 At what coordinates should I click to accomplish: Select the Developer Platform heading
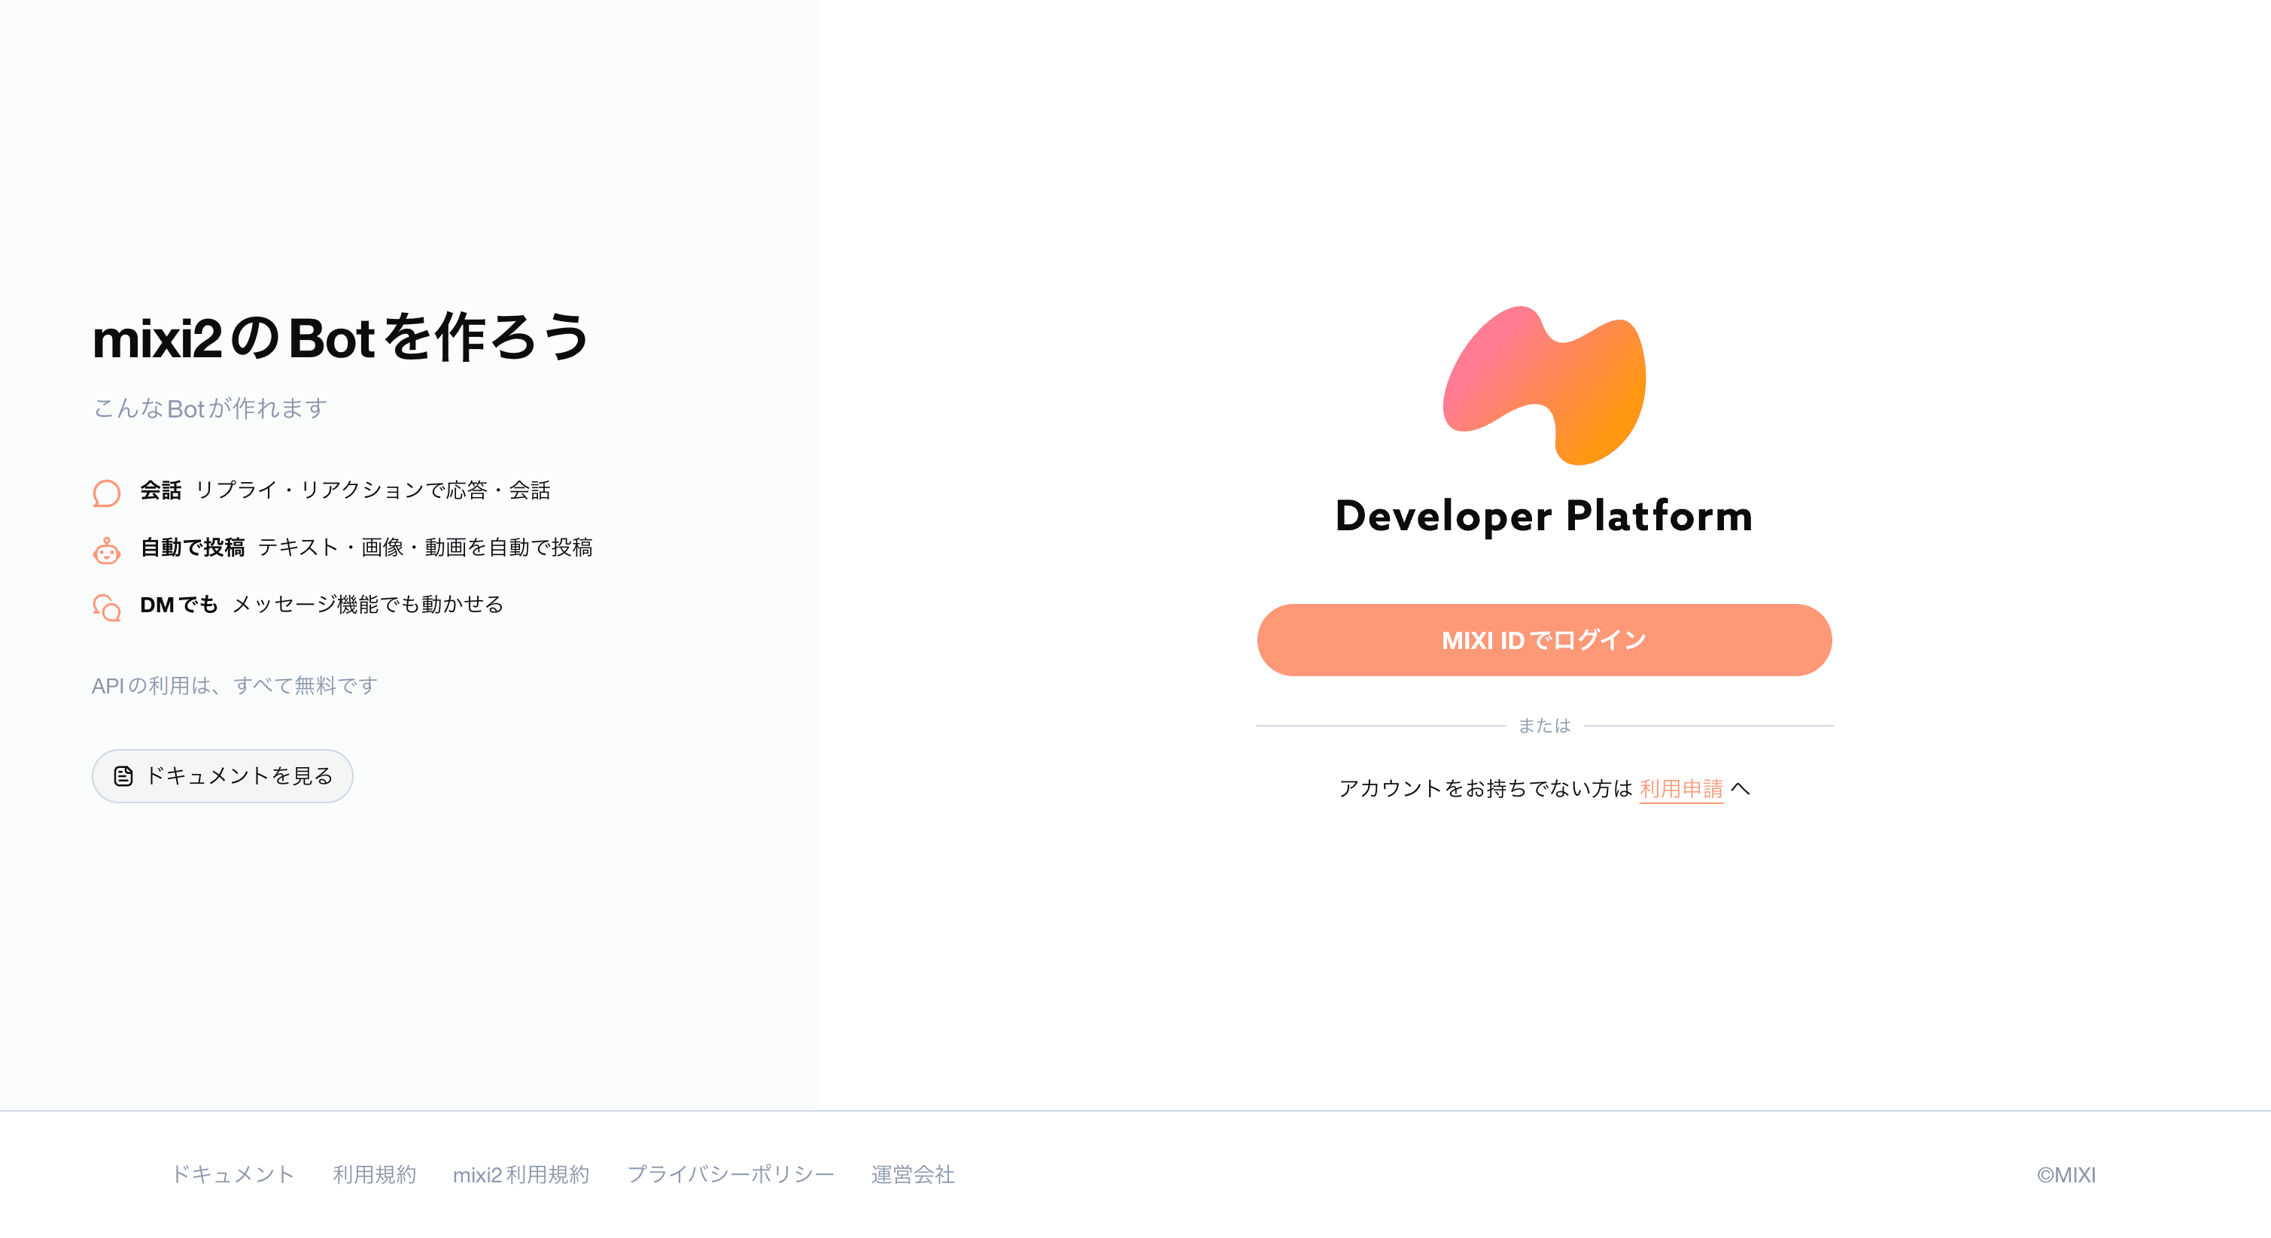(x=1543, y=518)
